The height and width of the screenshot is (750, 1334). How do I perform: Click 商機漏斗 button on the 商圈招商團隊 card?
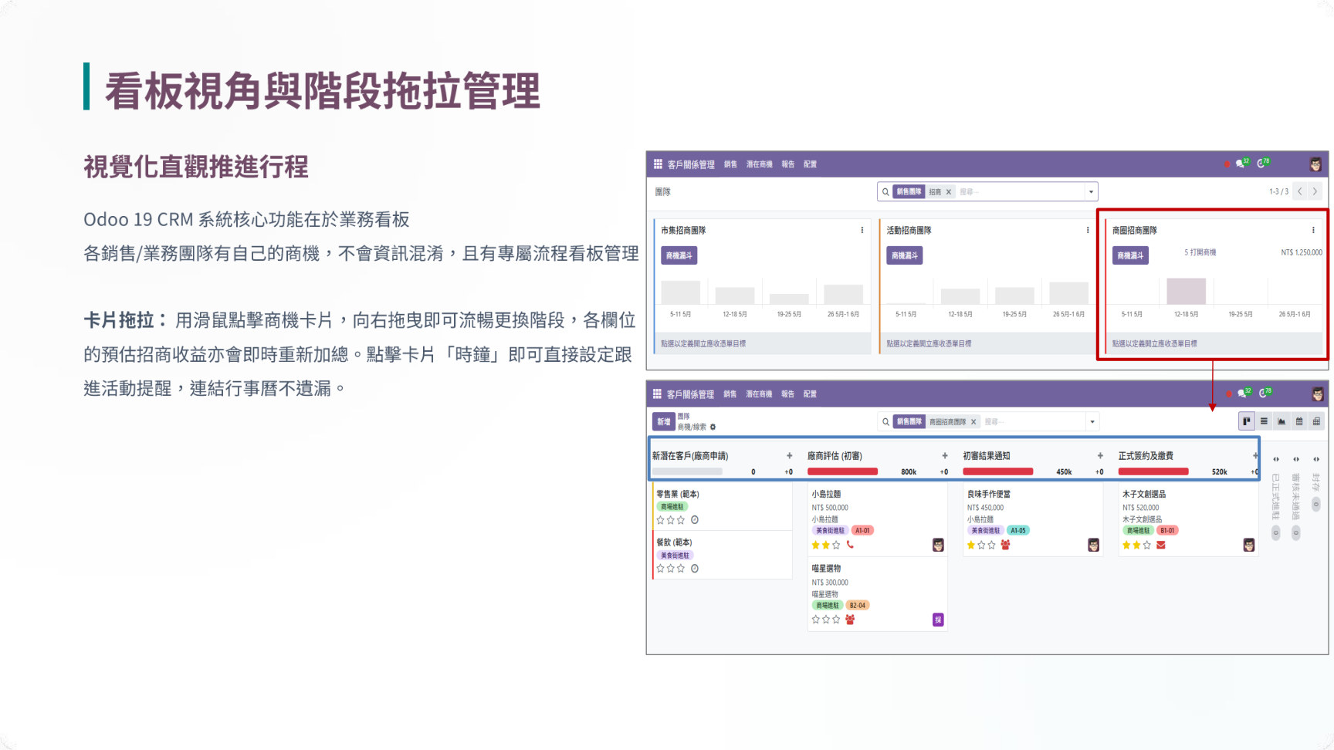pos(1130,255)
